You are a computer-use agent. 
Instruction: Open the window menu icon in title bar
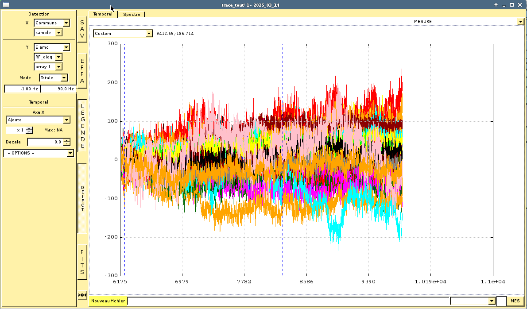click(6, 5)
